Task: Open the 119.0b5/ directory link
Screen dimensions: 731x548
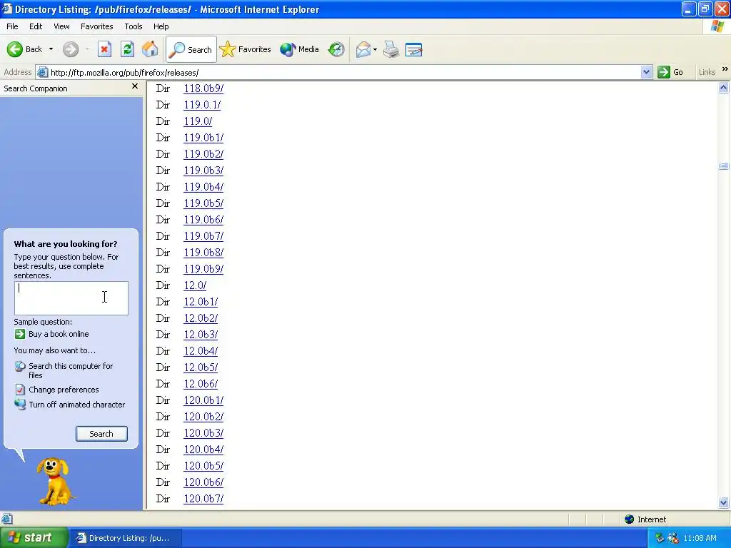Action: (203, 203)
